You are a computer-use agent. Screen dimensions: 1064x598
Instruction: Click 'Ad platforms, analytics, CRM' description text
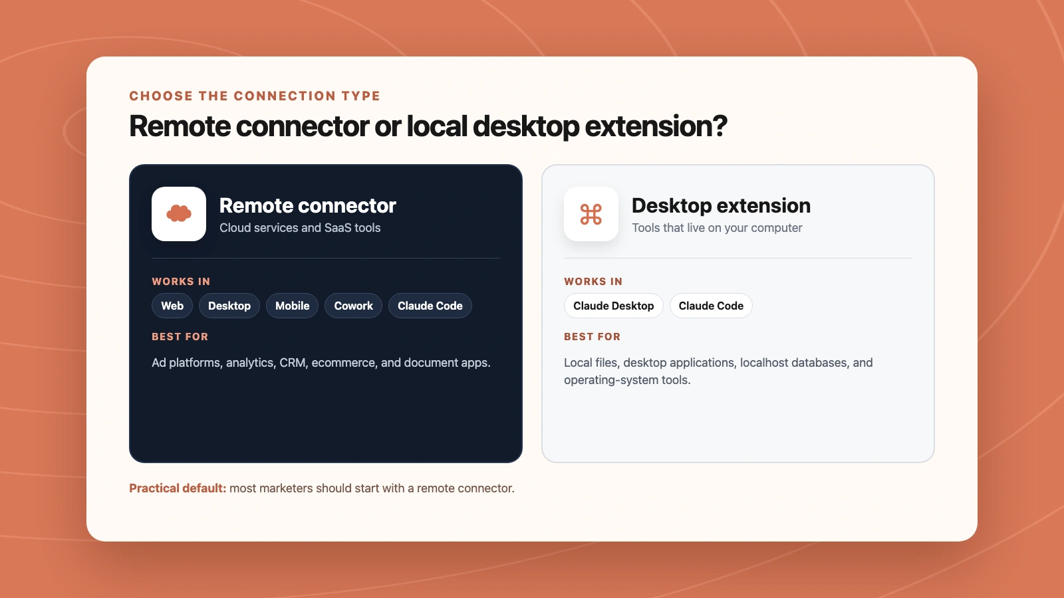pos(321,363)
